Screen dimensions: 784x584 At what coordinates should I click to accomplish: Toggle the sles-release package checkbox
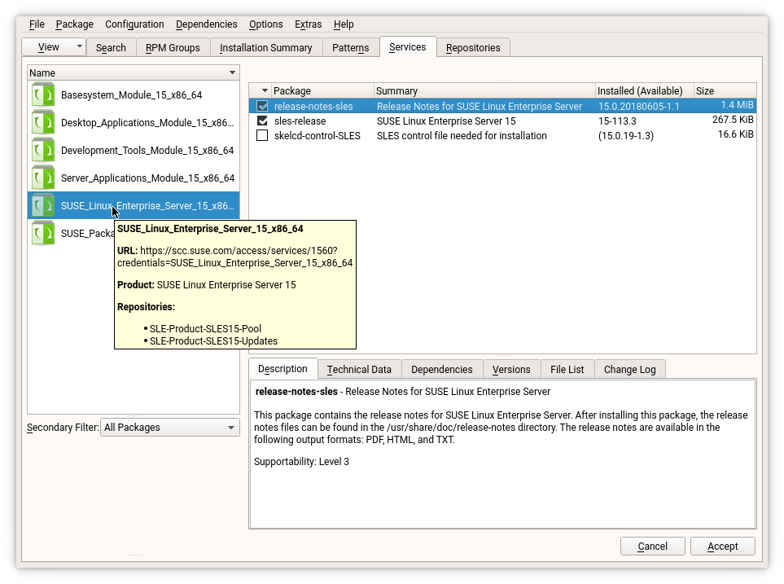(x=262, y=121)
